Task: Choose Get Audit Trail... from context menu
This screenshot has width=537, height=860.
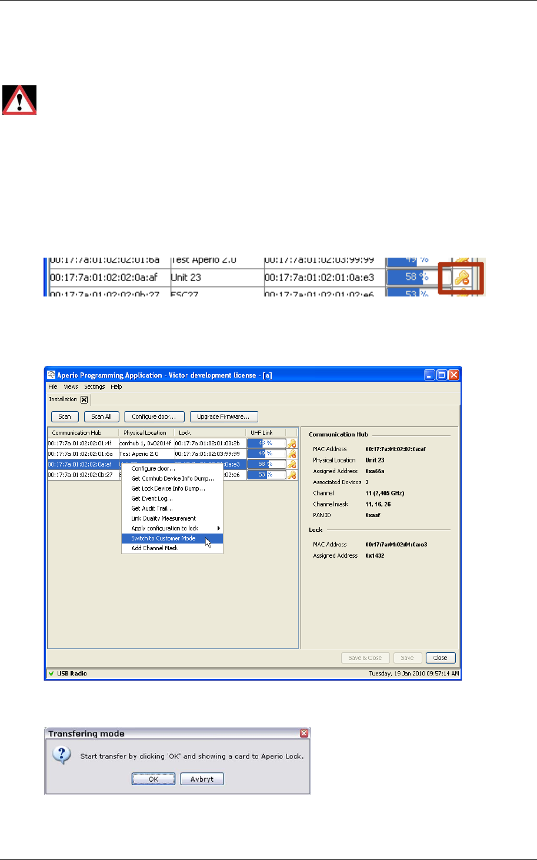Action: click(x=172, y=508)
